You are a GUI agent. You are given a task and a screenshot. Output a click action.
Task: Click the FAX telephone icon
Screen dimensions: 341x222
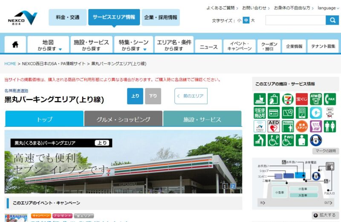click(x=330, y=99)
